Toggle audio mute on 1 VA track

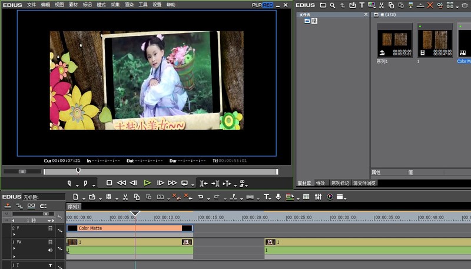[x=50, y=250]
